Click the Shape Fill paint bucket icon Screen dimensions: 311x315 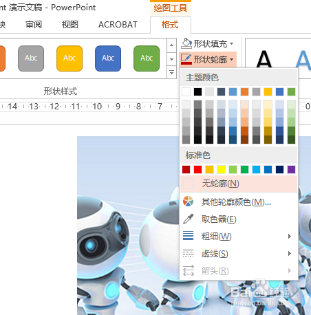coord(186,43)
